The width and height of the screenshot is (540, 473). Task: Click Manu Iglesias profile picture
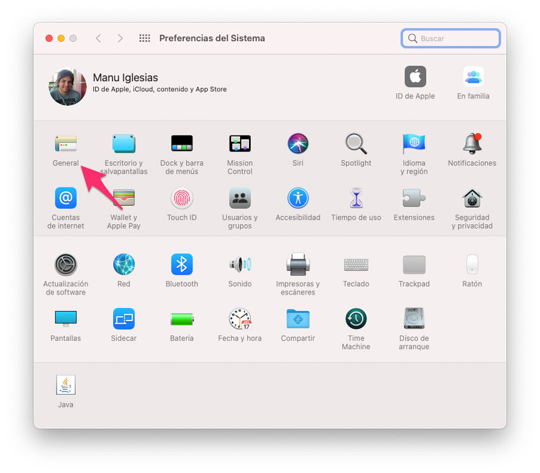67,87
